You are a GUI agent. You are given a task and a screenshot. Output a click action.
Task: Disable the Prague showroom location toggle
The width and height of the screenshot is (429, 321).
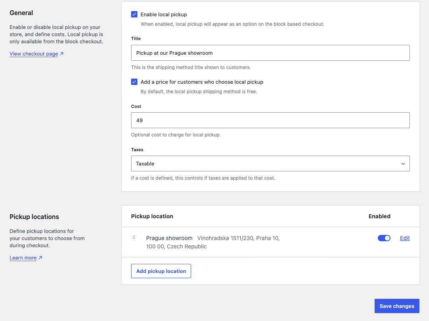coord(384,238)
